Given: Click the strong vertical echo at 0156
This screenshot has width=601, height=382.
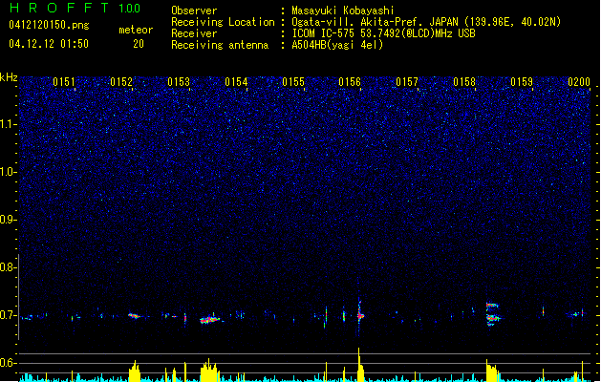Looking at the screenshot, I should 359,315.
